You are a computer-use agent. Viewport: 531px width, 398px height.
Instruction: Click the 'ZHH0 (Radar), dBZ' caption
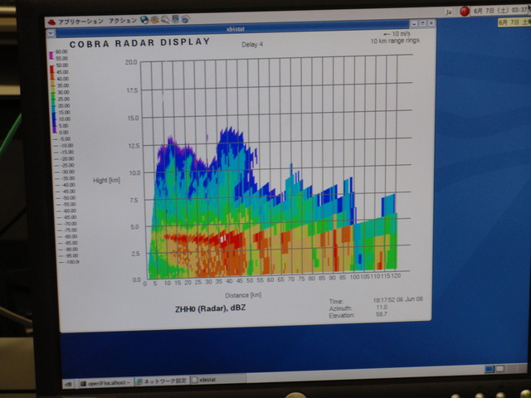coord(210,308)
